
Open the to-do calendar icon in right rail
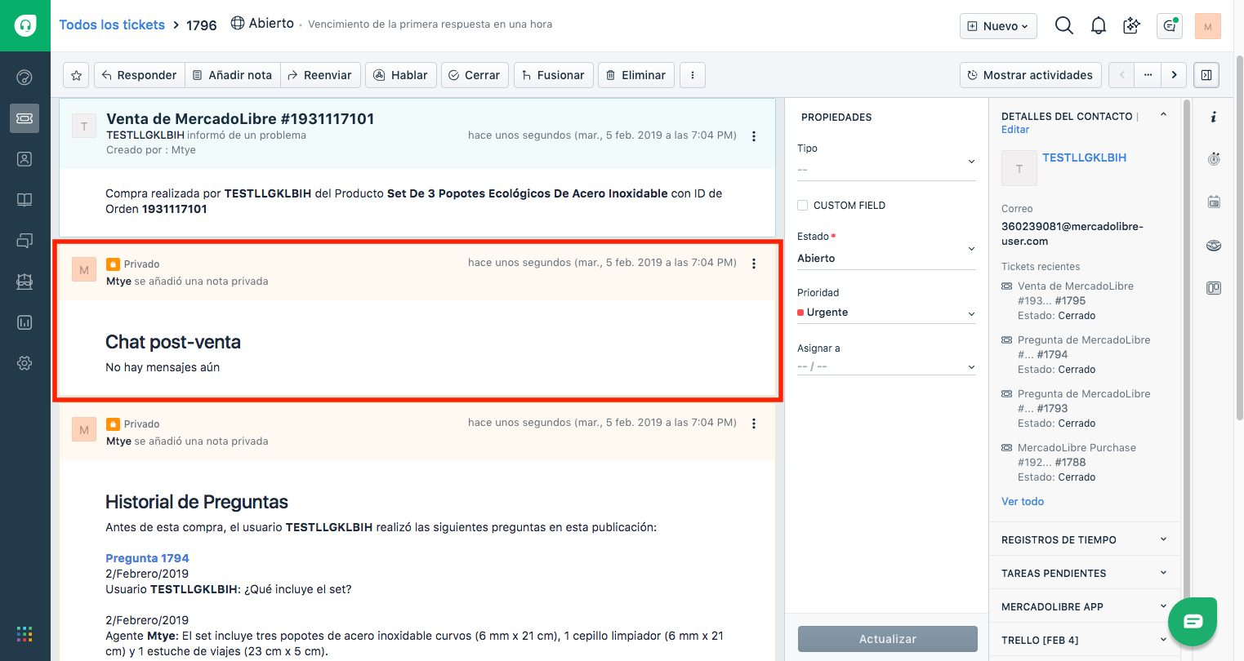click(x=1214, y=202)
